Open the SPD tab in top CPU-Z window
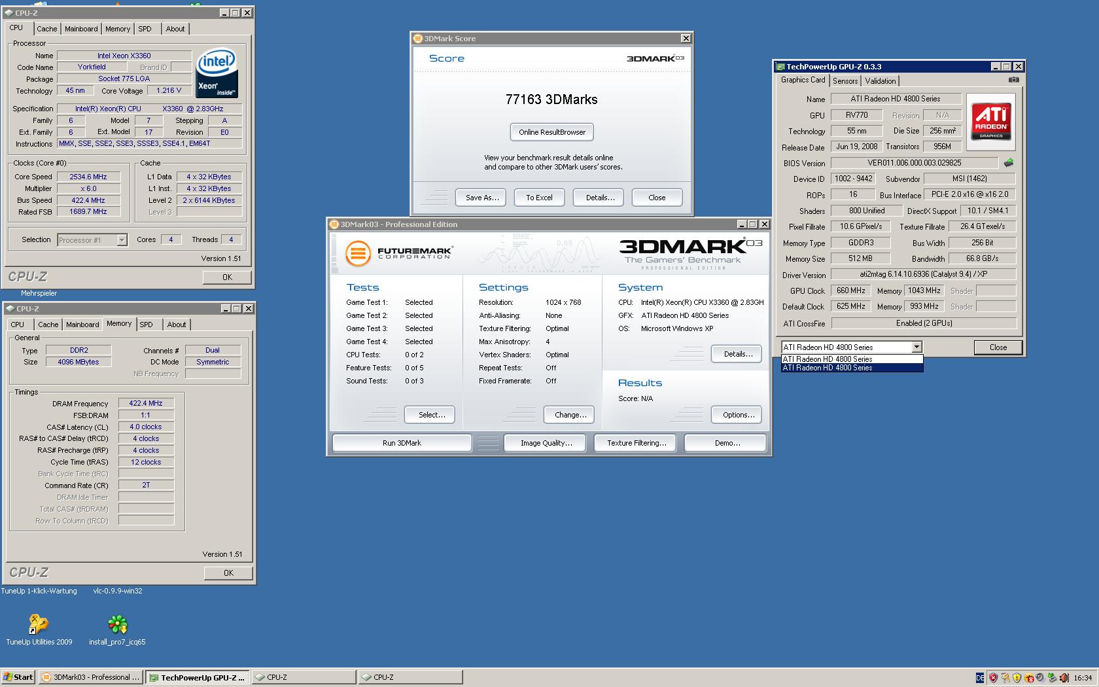 (x=145, y=29)
